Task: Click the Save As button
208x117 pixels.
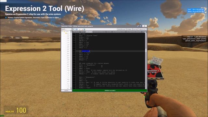Action: (x=135, y=29)
